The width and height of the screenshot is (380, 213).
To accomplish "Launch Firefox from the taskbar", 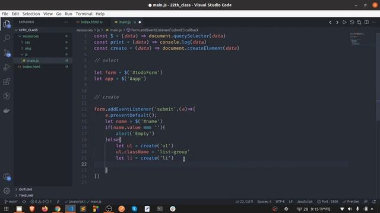I will coord(45,209).
